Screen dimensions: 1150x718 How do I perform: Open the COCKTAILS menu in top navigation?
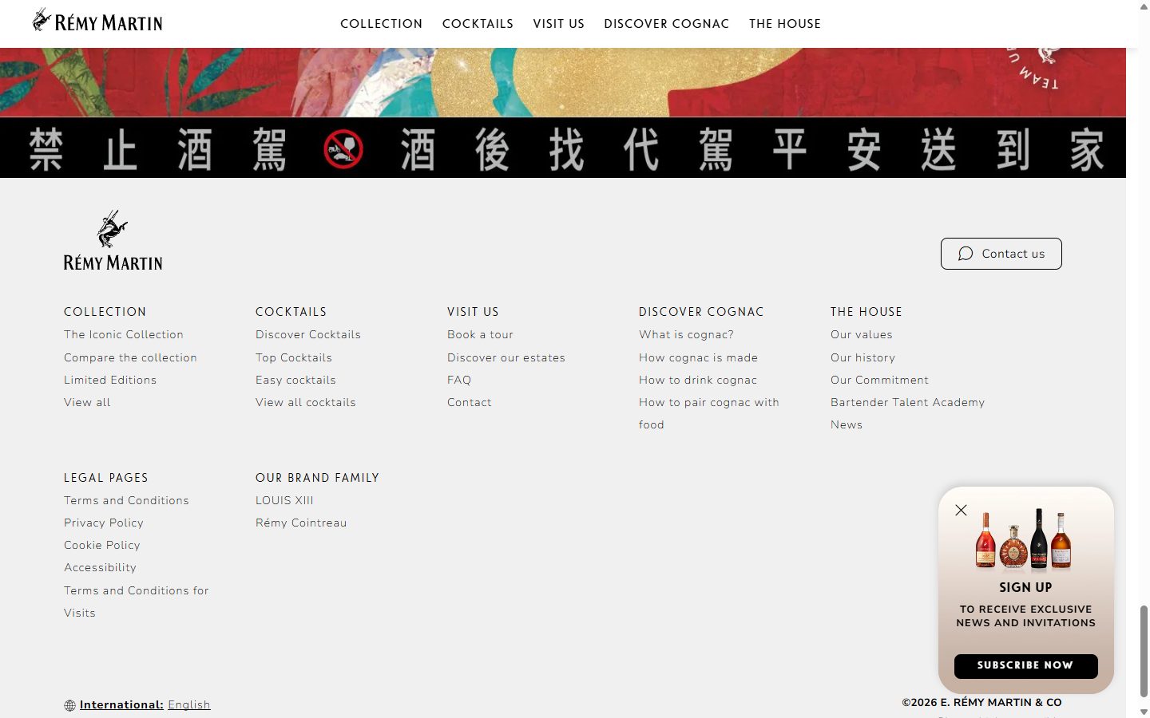point(478,24)
